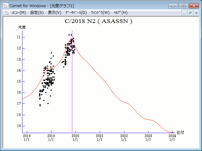Click the Comet app icon in title bar
This screenshot has width=202, height=151.
6,6
